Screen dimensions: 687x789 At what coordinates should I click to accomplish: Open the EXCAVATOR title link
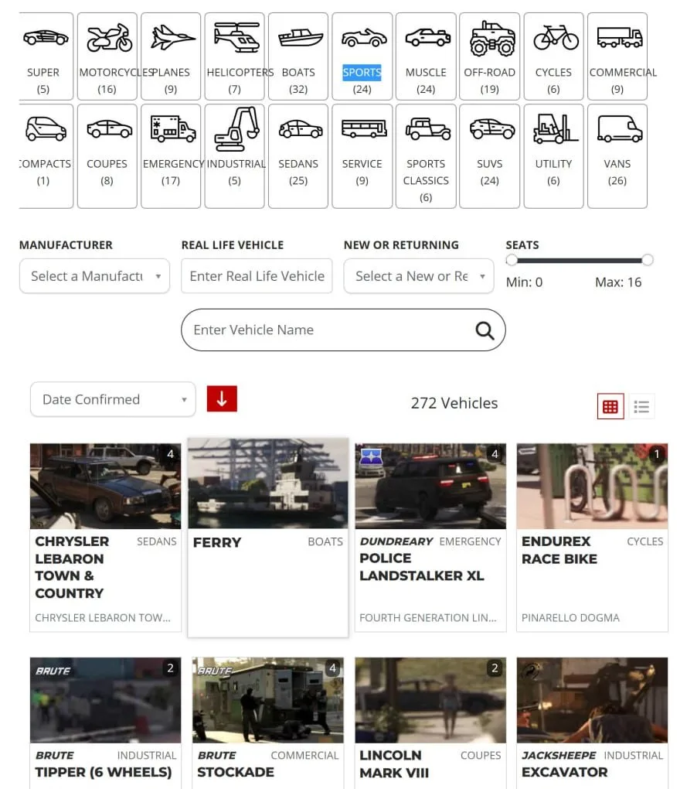[564, 772]
